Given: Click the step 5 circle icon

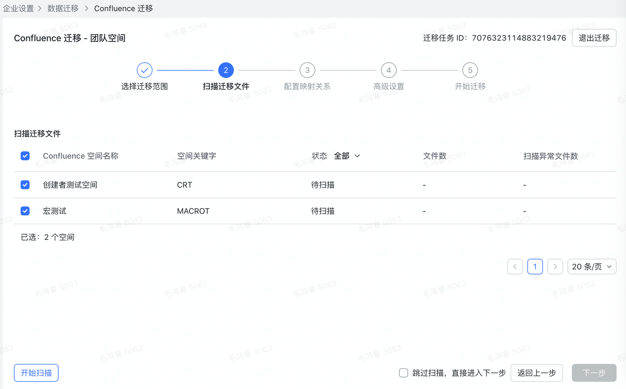Looking at the screenshot, I should tap(470, 70).
